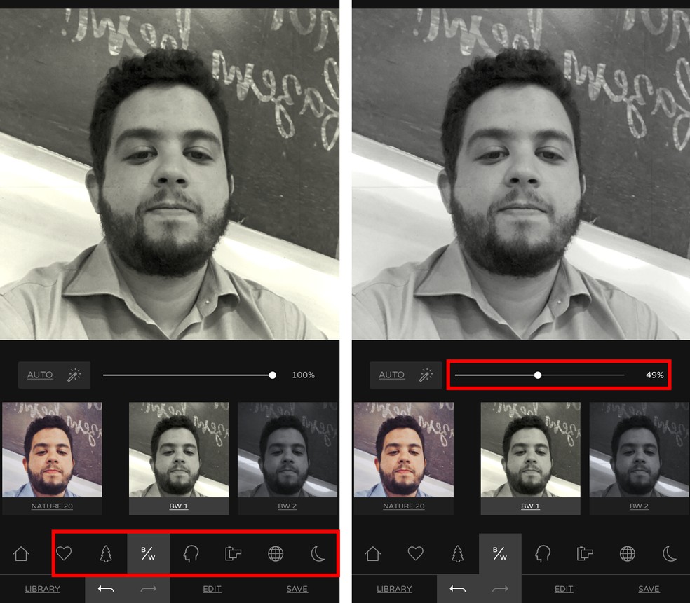
Task: Enable AUTO enhancement
Action: coord(40,375)
